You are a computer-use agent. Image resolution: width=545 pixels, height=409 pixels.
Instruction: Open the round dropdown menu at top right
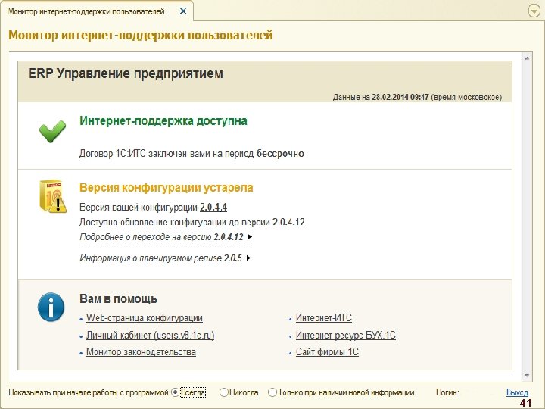(534, 11)
